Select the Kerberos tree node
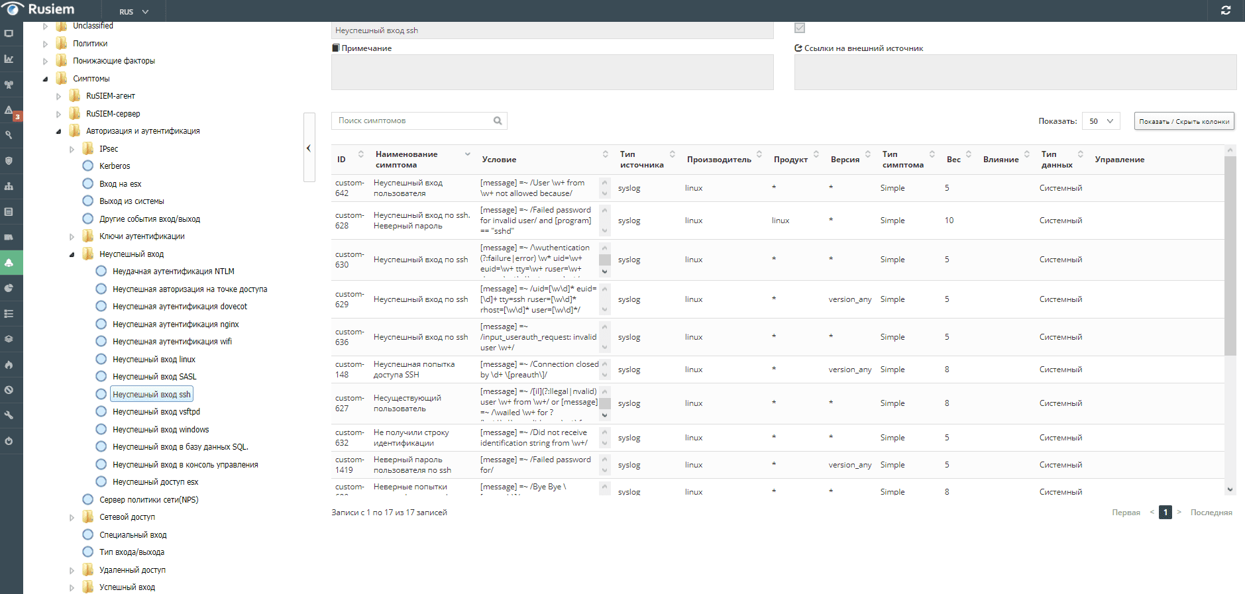Image resolution: width=1245 pixels, height=594 pixels. 115,166
